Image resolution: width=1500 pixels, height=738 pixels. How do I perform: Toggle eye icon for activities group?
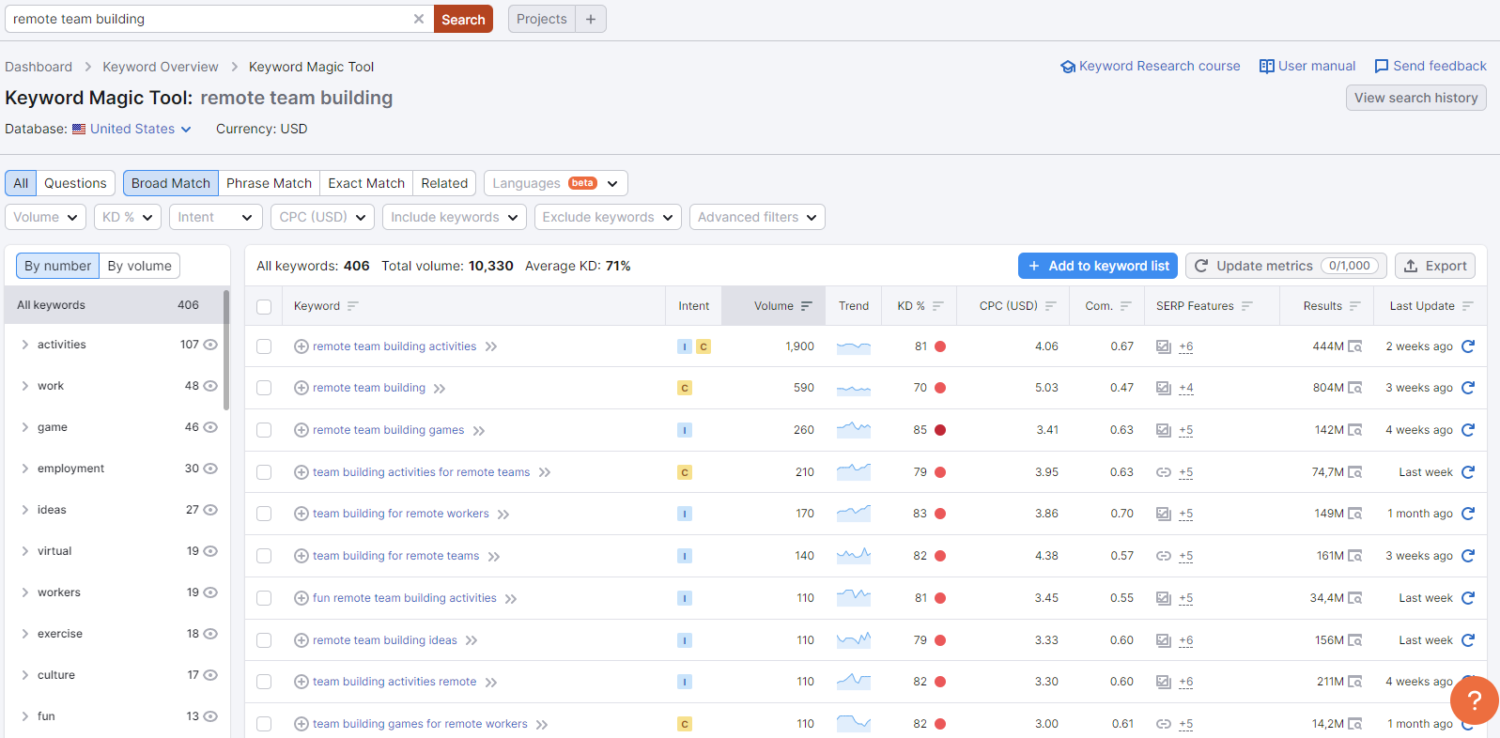pos(210,345)
